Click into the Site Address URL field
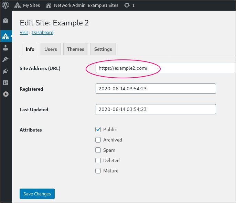Viewport: 236px width, 203px height. click(165, 68)
